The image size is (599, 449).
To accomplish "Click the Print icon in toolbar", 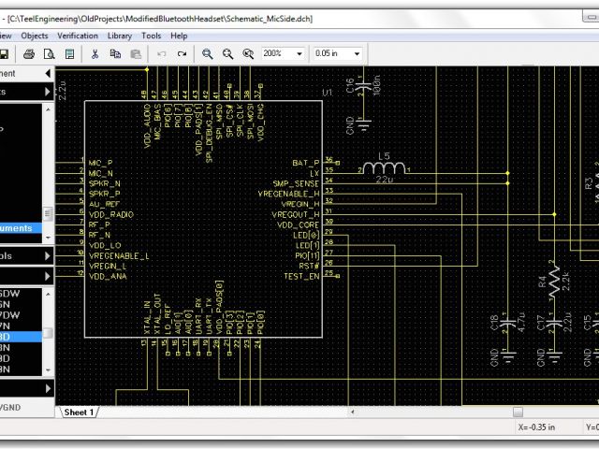I will pyautogui.click(x=29, y=54).
